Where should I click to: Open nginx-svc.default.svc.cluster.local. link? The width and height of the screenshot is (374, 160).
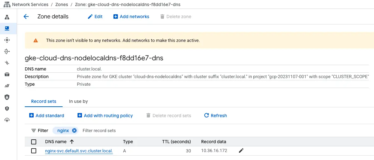click(79, 151)
